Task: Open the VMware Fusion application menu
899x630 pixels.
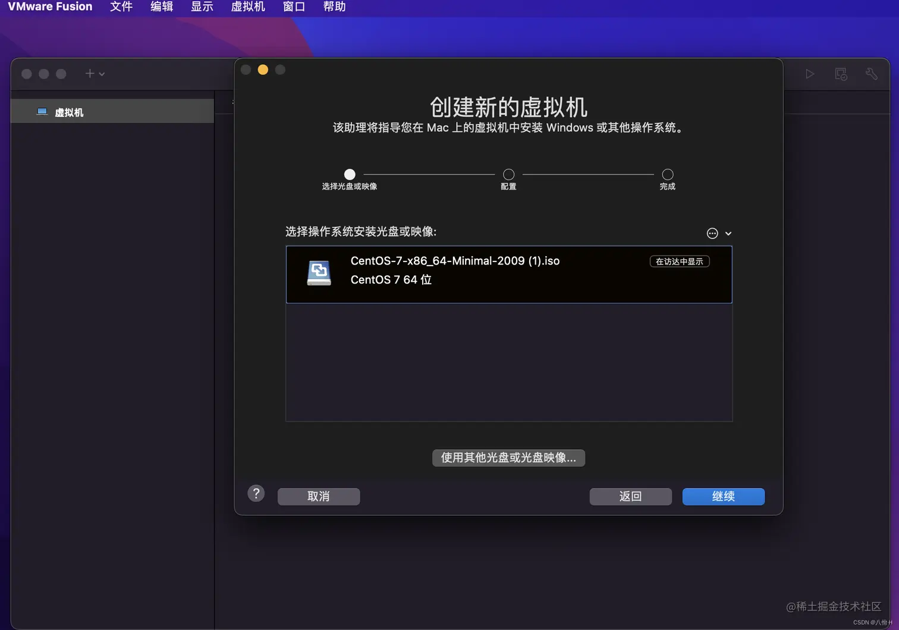Action: [50, 7]
